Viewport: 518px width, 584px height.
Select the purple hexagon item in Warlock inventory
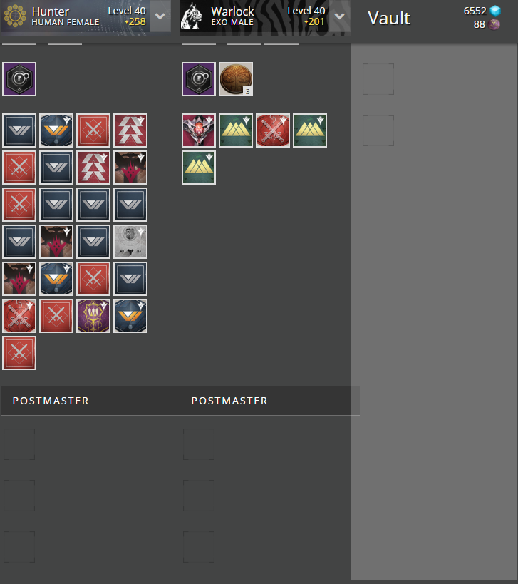pyautogui.click(x=199, y=79)
